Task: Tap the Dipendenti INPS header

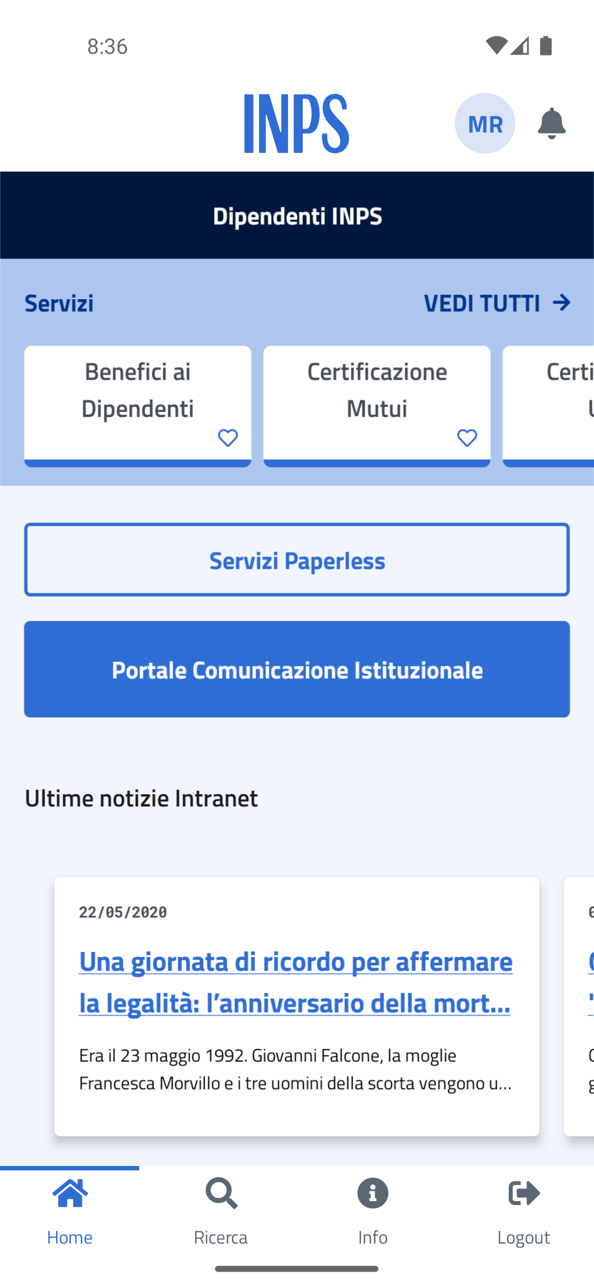Action: point(297,216)
